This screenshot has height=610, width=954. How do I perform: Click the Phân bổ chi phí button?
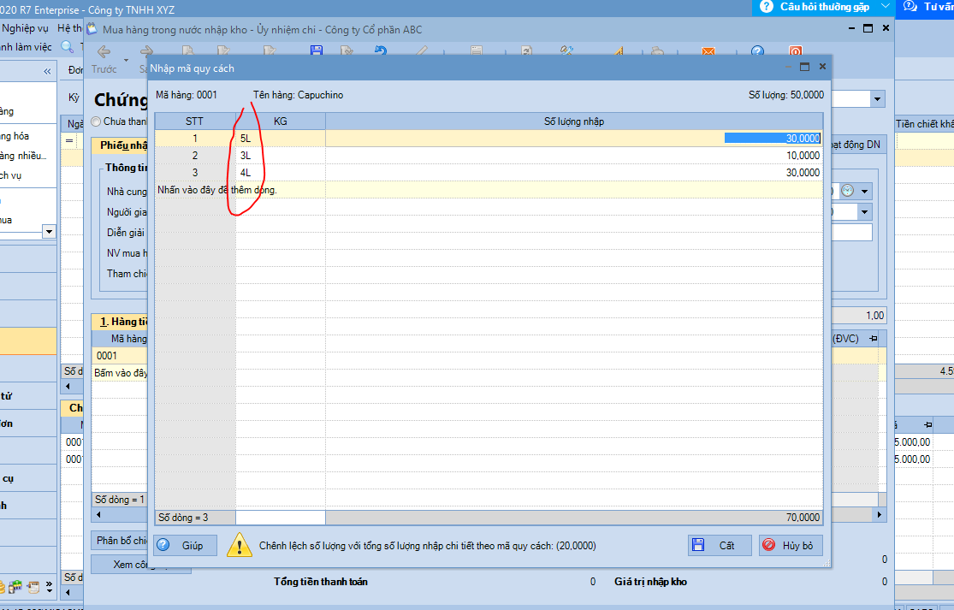[120, 541]
